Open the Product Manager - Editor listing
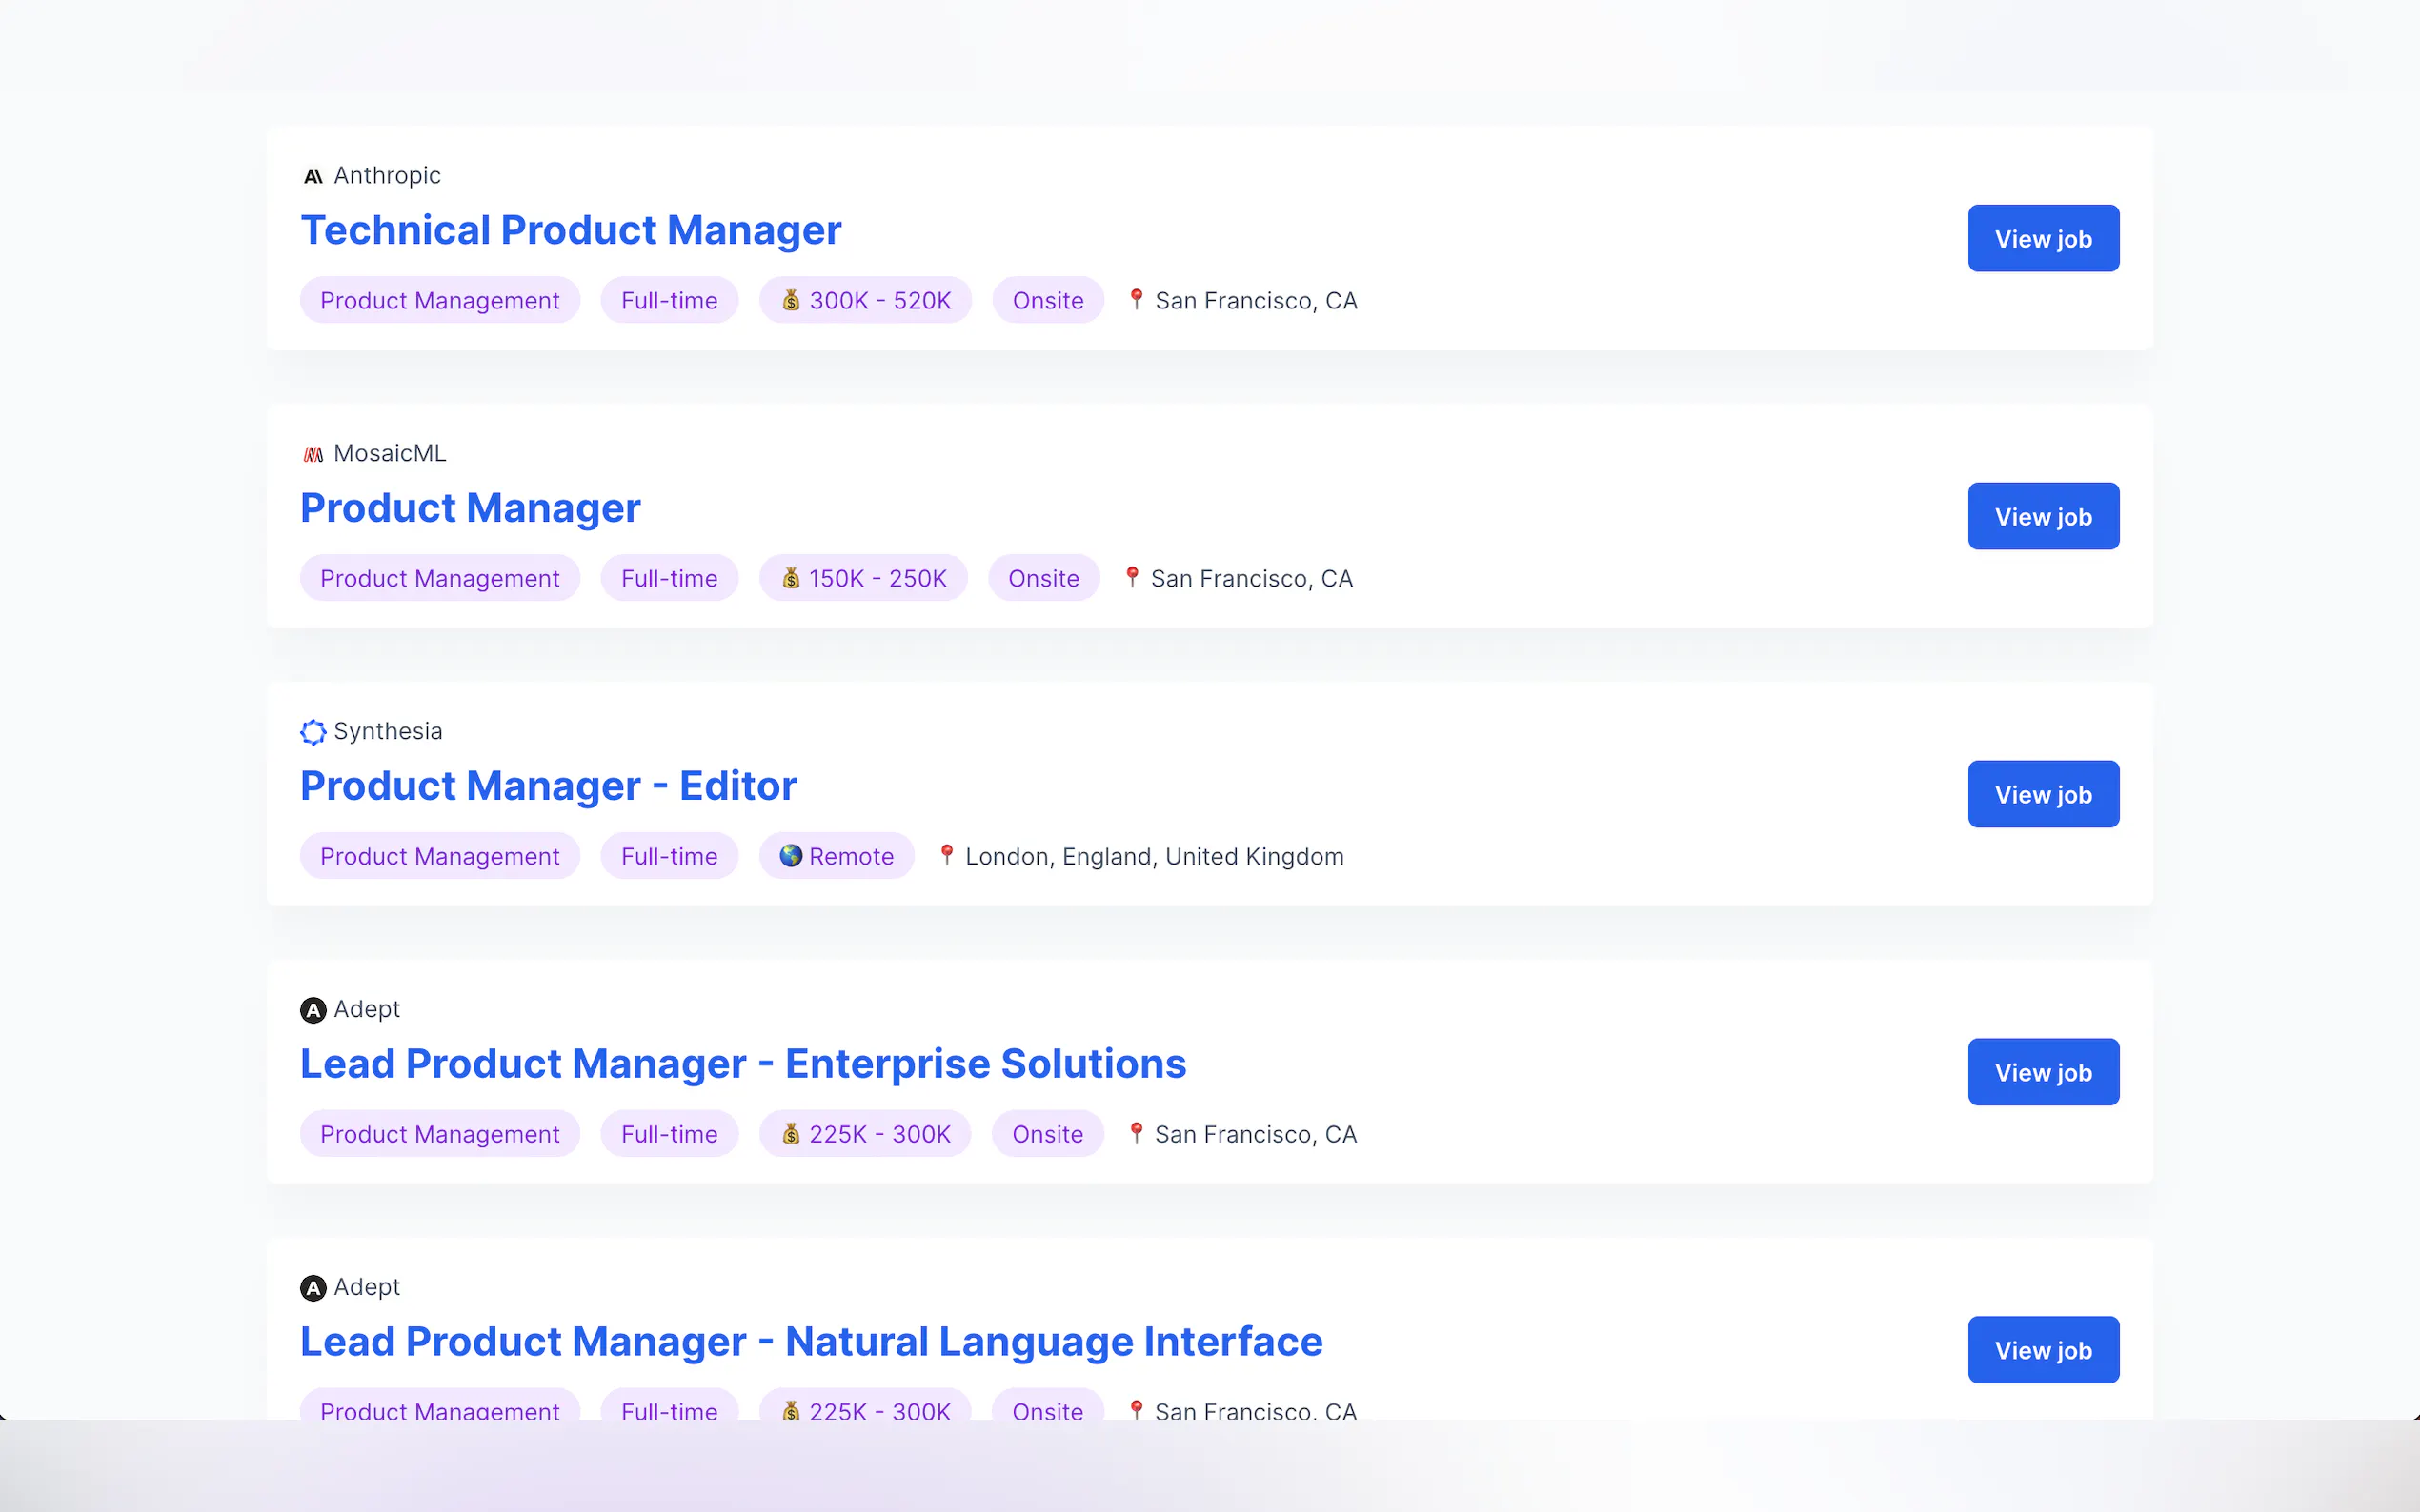 (x=548, y=785)
